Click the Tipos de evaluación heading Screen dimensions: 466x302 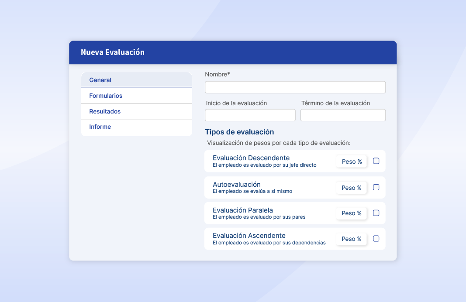click(239, 132)
